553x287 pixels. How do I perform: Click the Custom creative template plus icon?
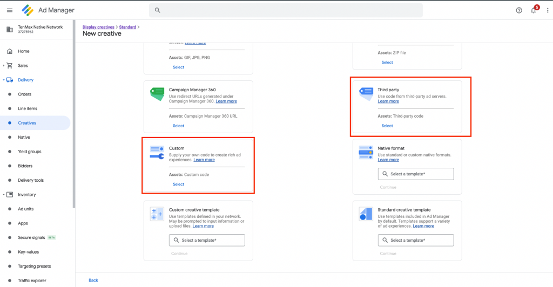click(x=157, y=214)
